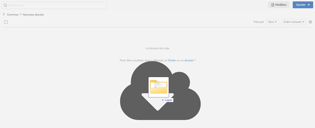
Task: Click the blue Ajouter button
Action: [x=301, y=5]
